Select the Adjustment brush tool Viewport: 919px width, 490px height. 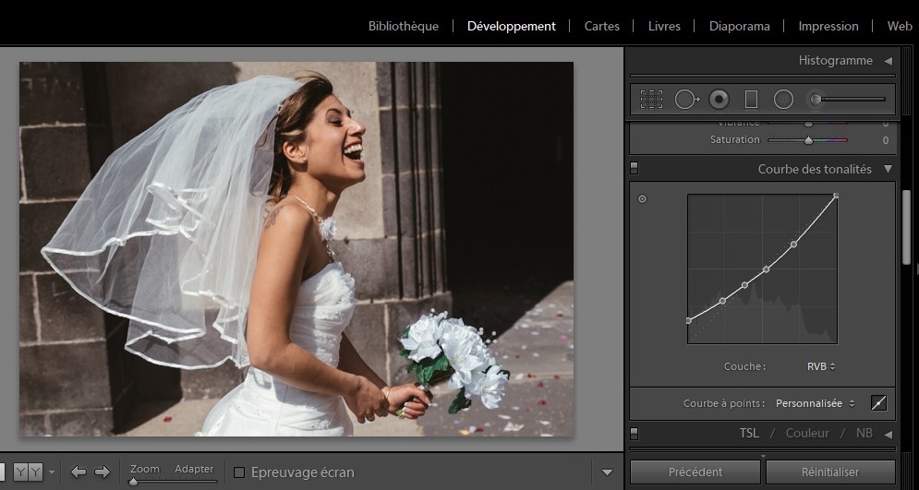click(816, 100)
